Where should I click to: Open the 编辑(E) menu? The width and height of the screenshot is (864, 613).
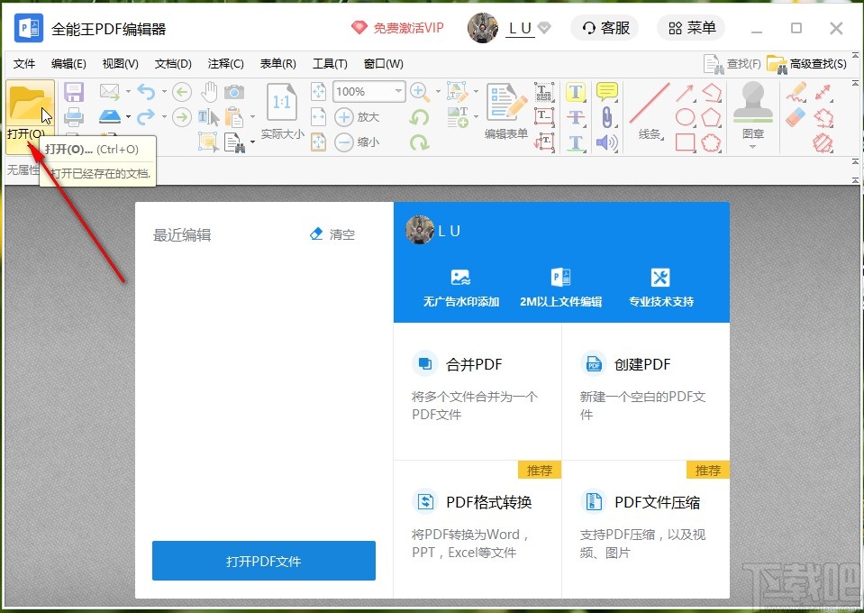click(x=68, y=64)
